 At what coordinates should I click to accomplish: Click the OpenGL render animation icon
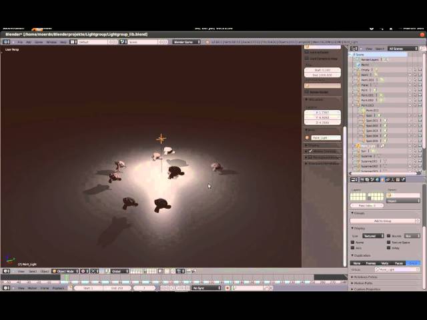[x=193, y=271]
